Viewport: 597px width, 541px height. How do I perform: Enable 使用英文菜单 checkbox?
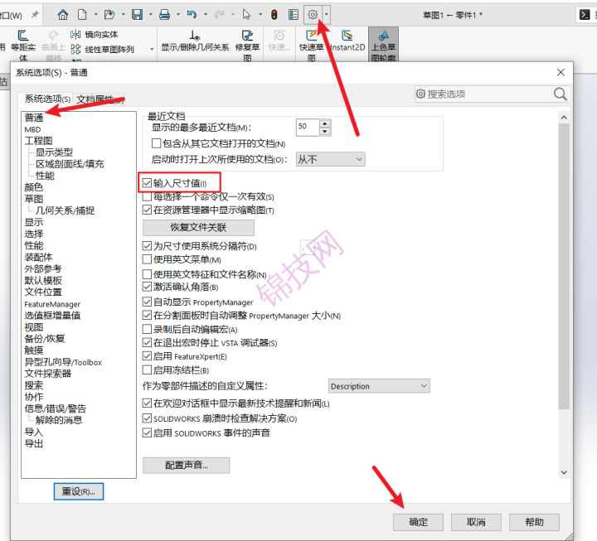click(x=147, y=259)
